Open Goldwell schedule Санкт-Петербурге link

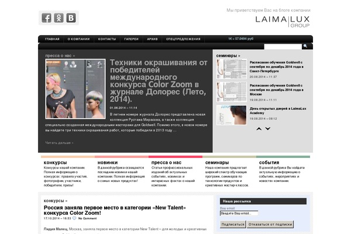tap(277, 67)
